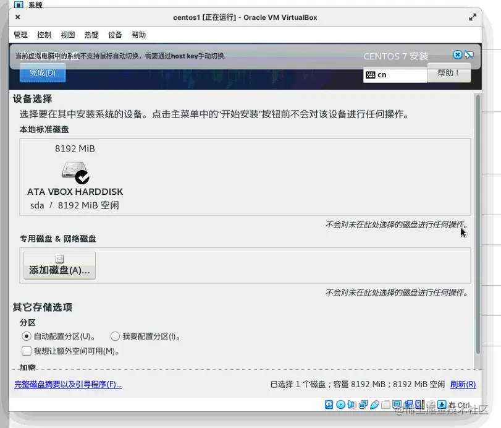Click the 刷新(R) refresh link
The image size is (501, 428).
pos(463,384)
